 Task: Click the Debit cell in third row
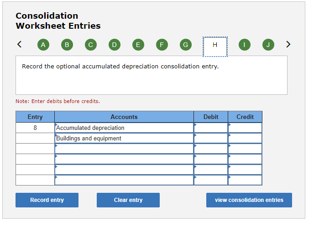(x=211, y=149)
